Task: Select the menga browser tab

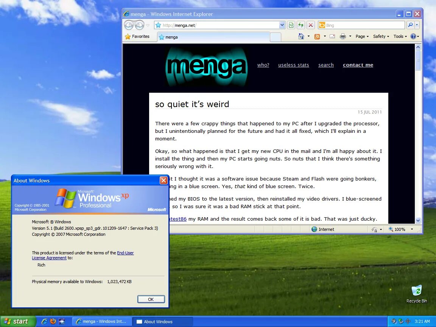Action: pyautogui.click(x=213, y=37)
